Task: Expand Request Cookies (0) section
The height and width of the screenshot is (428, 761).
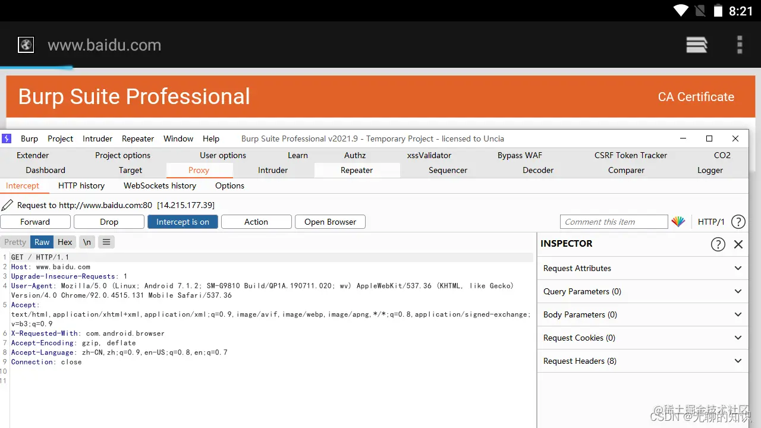Action: pyautogui.click(x=643, y=338)
